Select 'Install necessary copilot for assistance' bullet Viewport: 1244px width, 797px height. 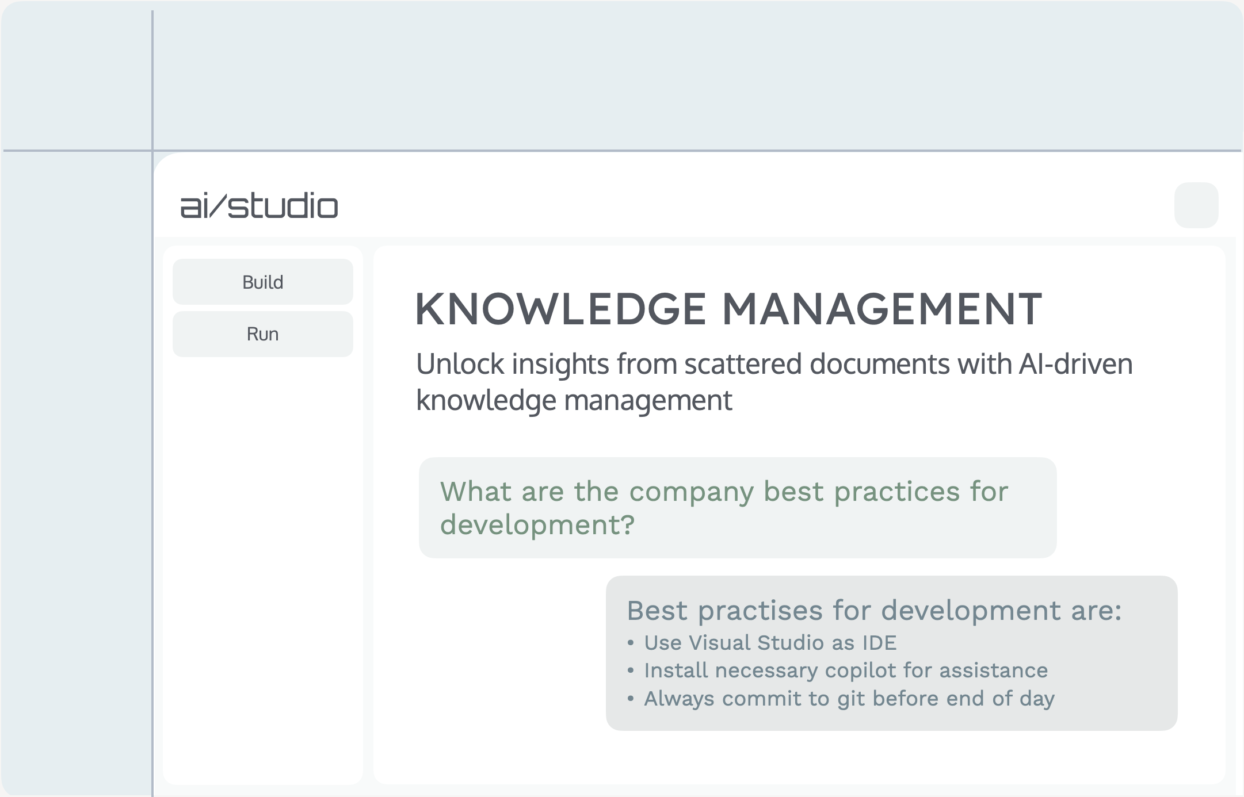pos(845,670)
